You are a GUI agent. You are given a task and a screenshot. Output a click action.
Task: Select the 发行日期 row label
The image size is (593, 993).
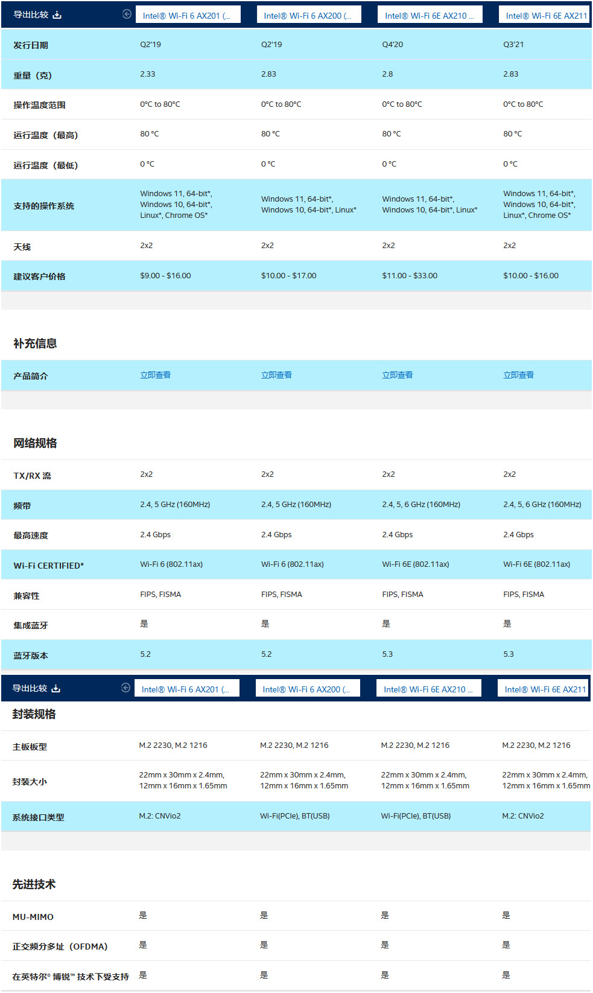(x=31, y=45)
